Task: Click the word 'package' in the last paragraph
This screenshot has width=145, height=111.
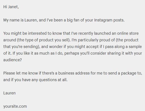Action: [x=127, y=73]
